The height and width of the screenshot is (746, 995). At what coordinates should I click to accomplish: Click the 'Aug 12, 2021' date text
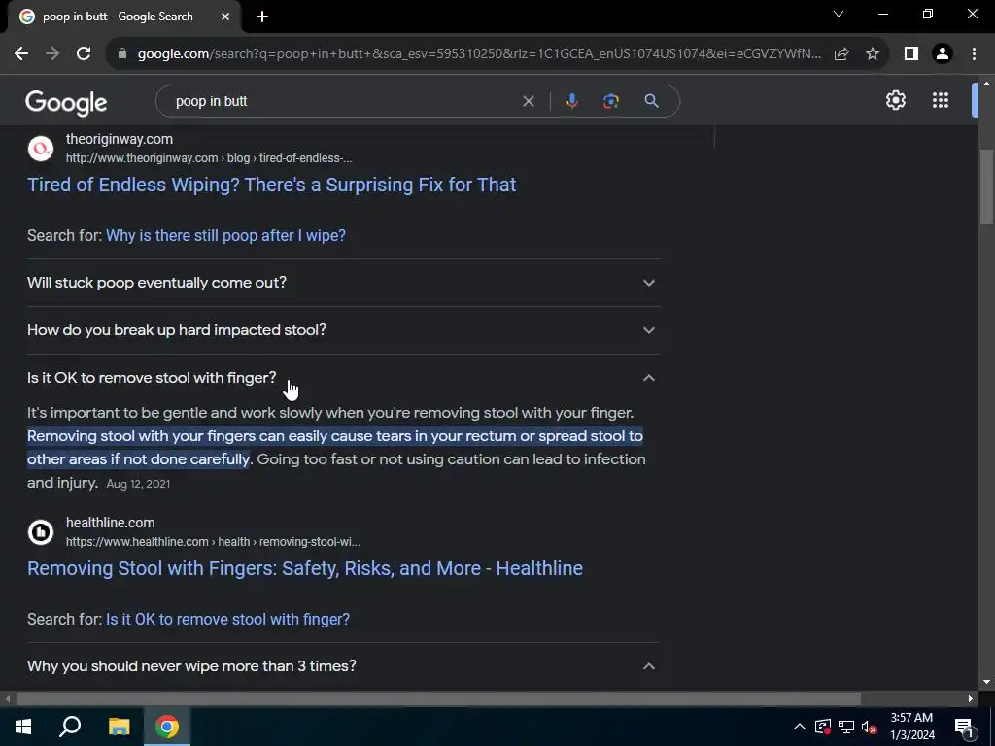(138, 484)
